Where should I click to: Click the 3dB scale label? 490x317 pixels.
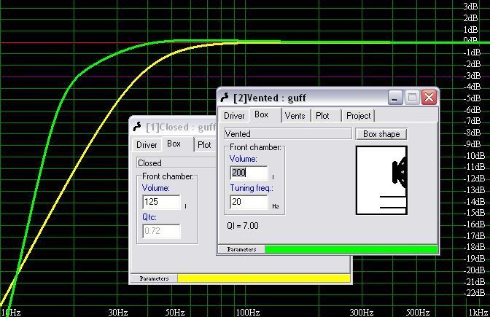click(x=470, y=7)
